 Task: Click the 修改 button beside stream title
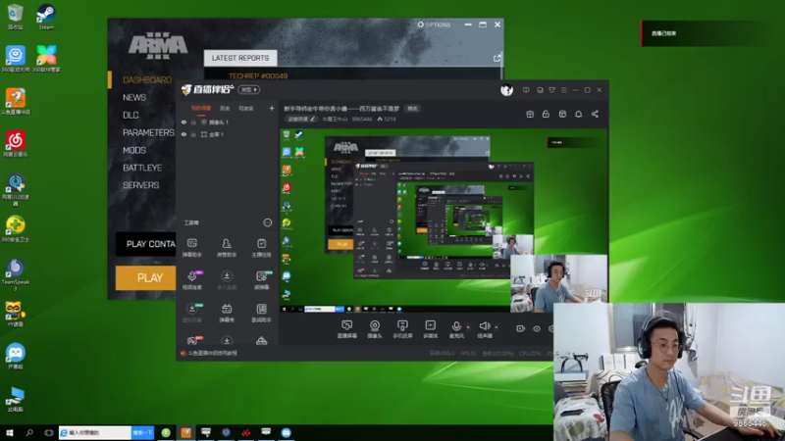[x=412, y=109]
